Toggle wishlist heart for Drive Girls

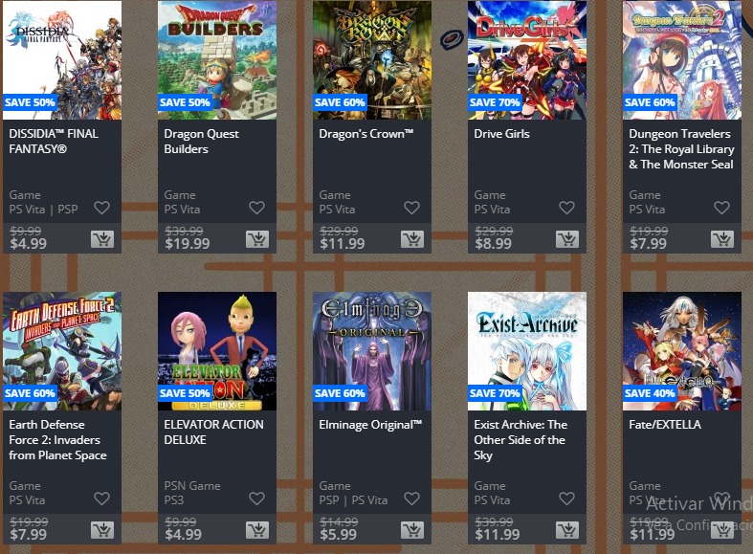click(567, 208)
